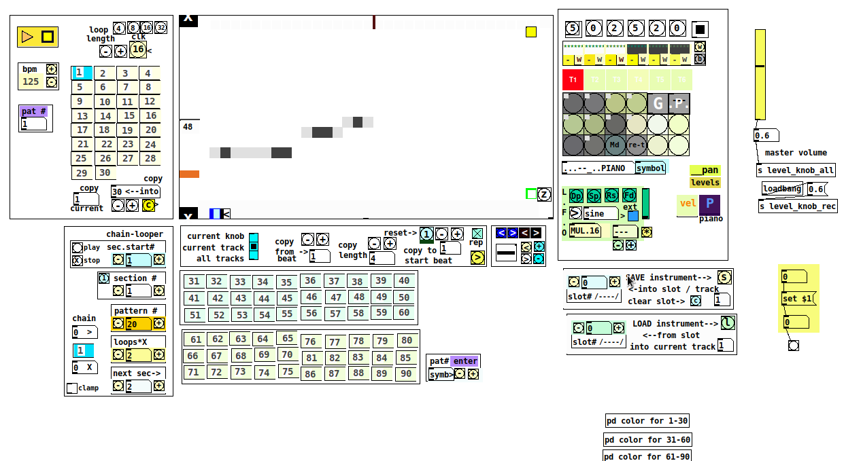Click the master volume slider
This screenshot has height=461, width=844.
click(x=760, y=75)
